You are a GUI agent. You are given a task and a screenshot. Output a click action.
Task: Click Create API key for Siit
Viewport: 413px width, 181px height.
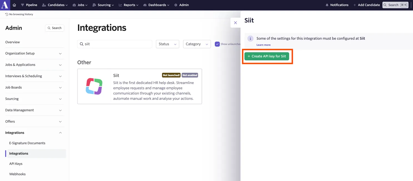pyautogui.click(x=267, y=56)
